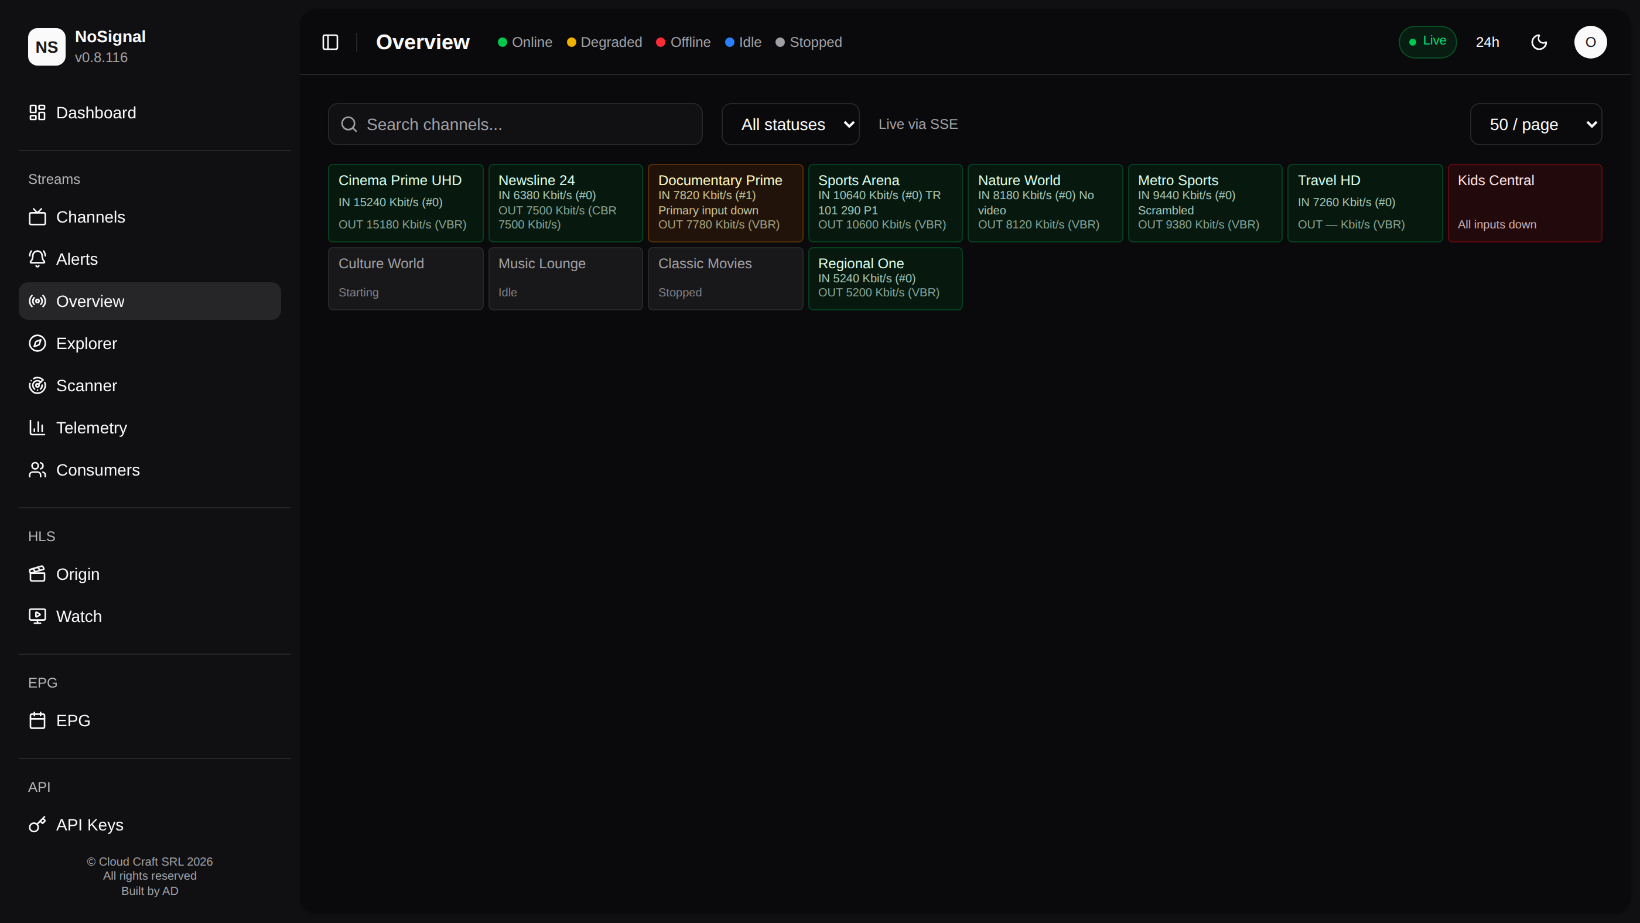
Task: Focus the Search channels input
Action: [x=515, y=124]
